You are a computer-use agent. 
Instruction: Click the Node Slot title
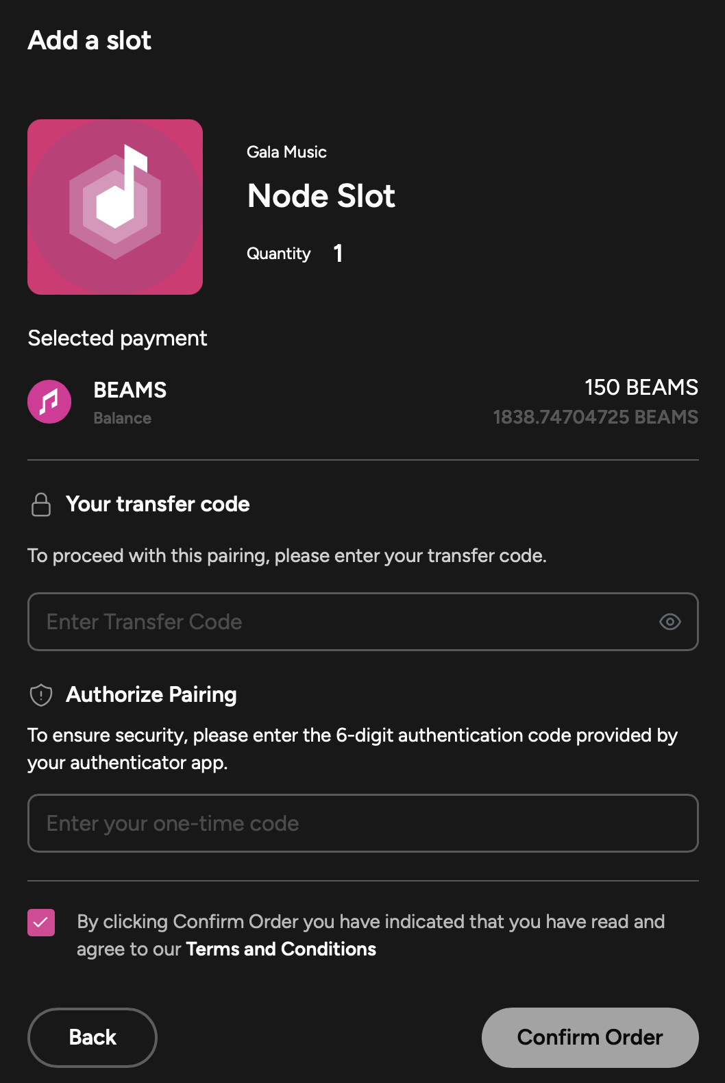(x=321, y=196)
